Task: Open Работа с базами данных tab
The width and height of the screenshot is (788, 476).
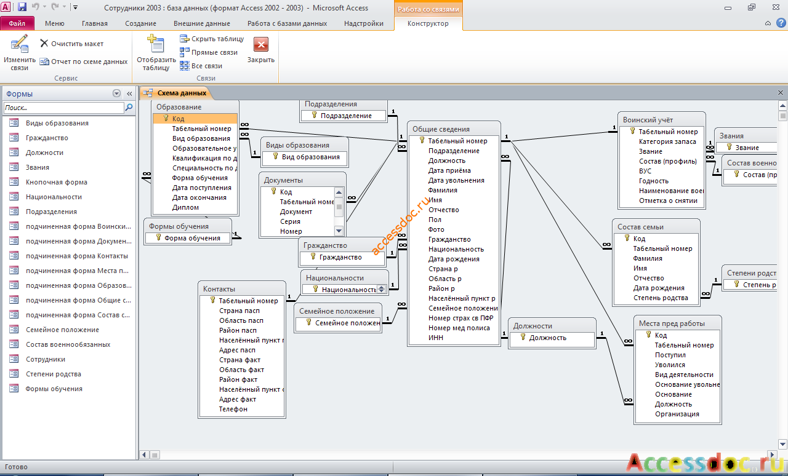Action: click(287, 23)
